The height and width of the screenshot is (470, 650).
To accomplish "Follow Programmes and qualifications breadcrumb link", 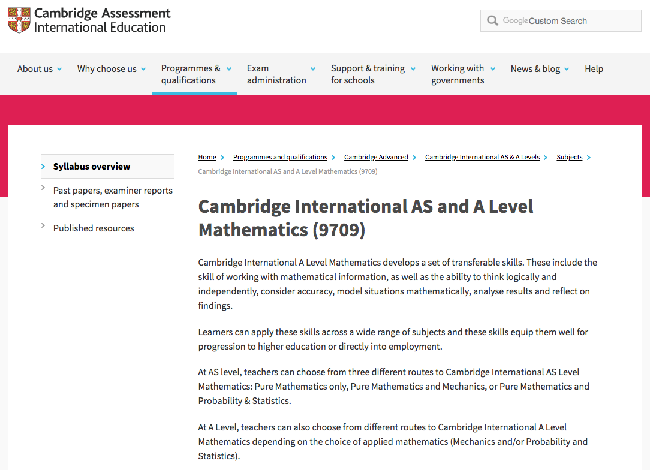I will pyautogui.click(x=280, y=157).
